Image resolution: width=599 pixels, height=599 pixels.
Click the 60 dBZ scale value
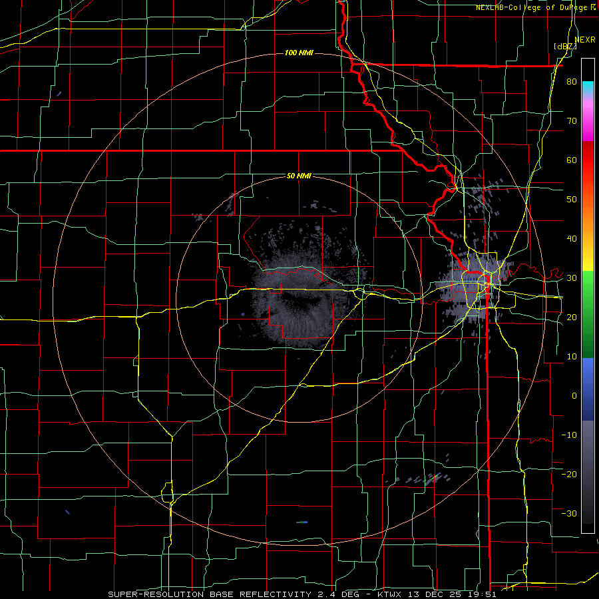(572, 160)
